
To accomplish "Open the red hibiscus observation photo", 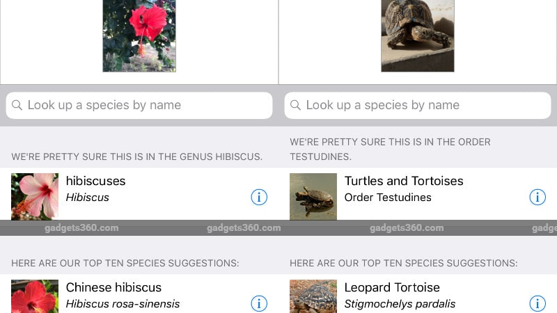I will click(x=139, y=35).
